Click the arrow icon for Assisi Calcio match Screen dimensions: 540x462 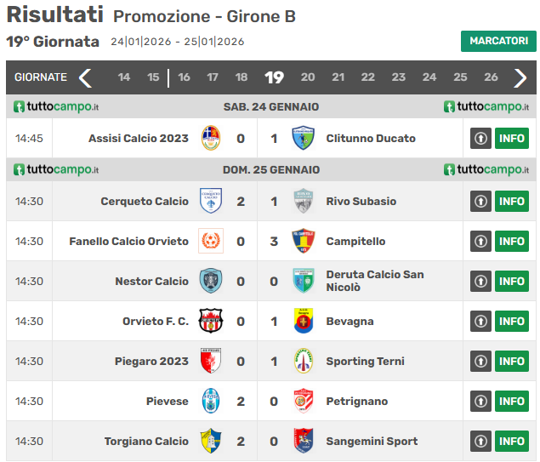tap(480, 138)
